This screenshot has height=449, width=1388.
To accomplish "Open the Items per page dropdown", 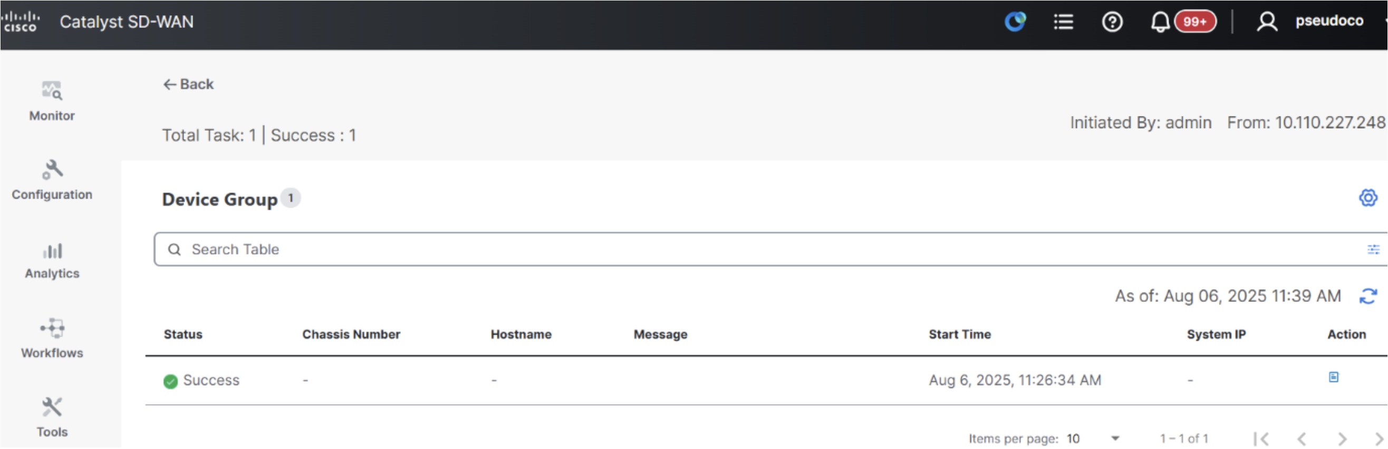I will tap(1093, 439).
